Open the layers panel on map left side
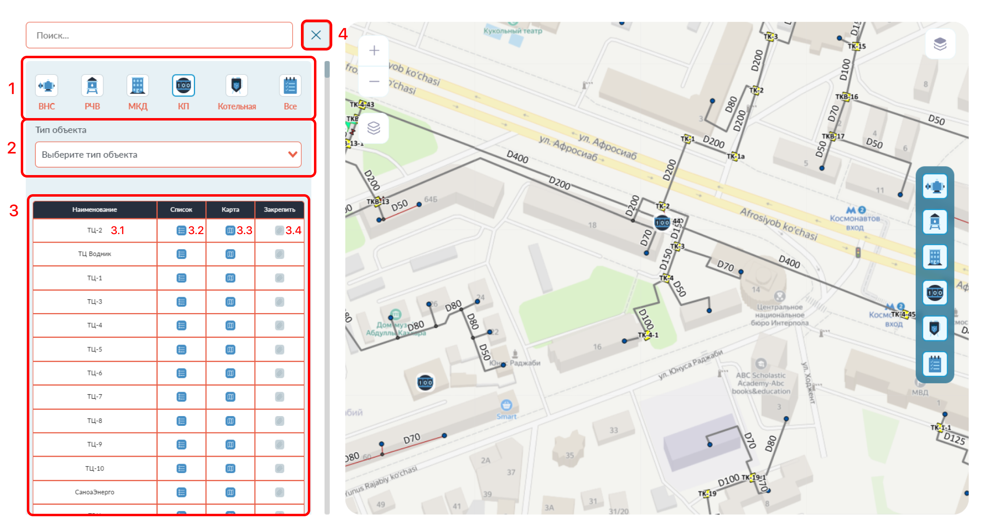The height and width of the screenshot is (526, 994). (373, 128)
